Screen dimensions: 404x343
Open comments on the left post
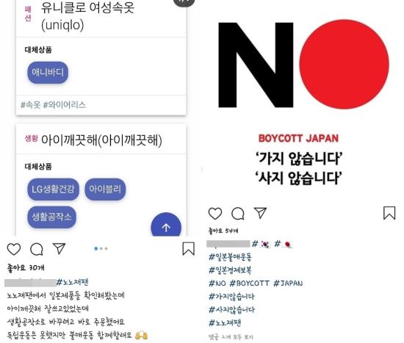click(37, 249)
